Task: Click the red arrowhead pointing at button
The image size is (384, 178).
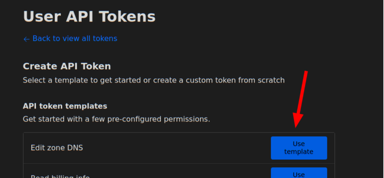Action: pos(298,121)
